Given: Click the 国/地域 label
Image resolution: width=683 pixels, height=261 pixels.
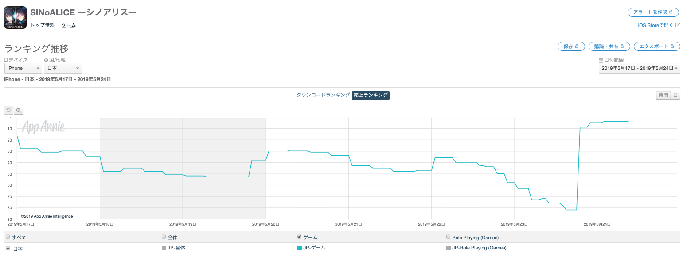Looking at the screenshot, I should pyautogui.click(x=57, y=60).
